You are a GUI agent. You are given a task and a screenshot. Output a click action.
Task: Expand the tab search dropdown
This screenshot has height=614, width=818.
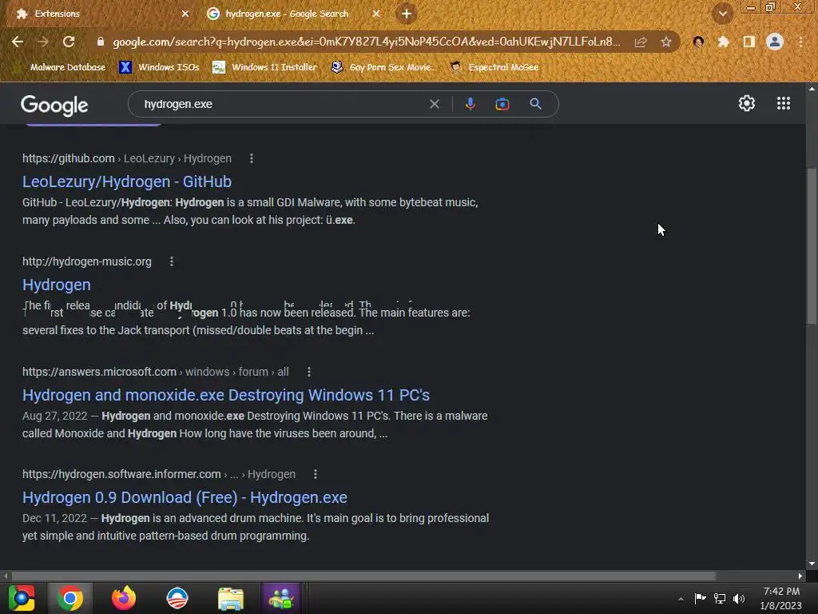722,14
